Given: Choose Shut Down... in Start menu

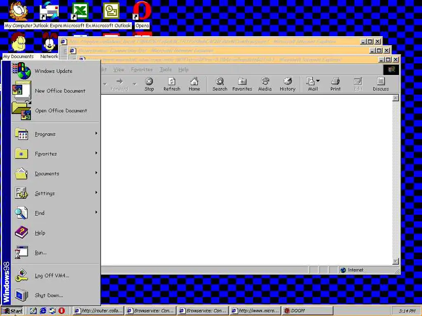Looking at the screenshot, I should pos(56,295).
